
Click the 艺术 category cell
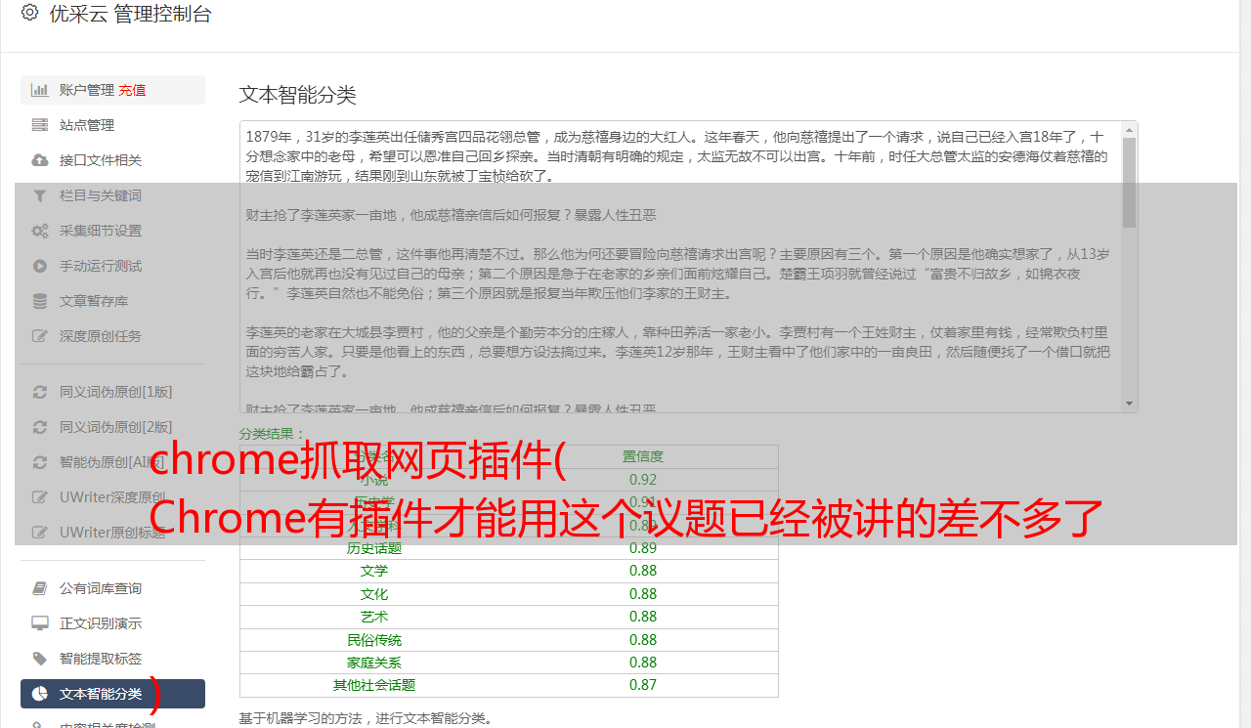pyautogui.click(x=374, y=617)
